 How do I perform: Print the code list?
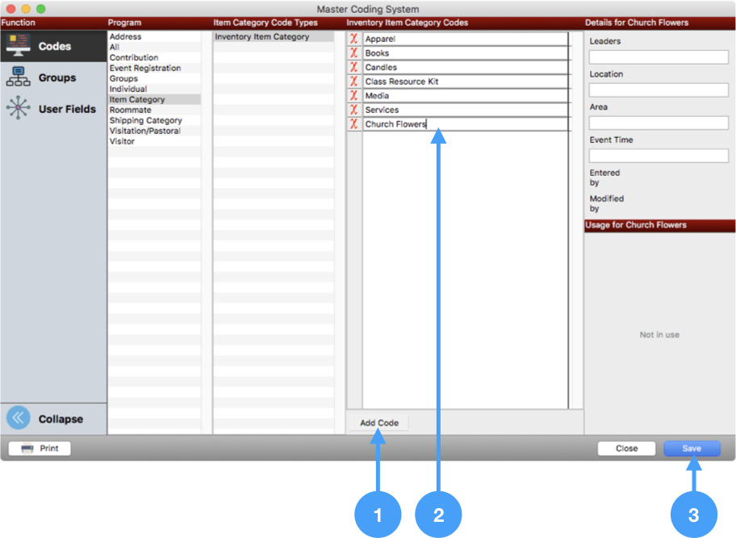[40, 448]
